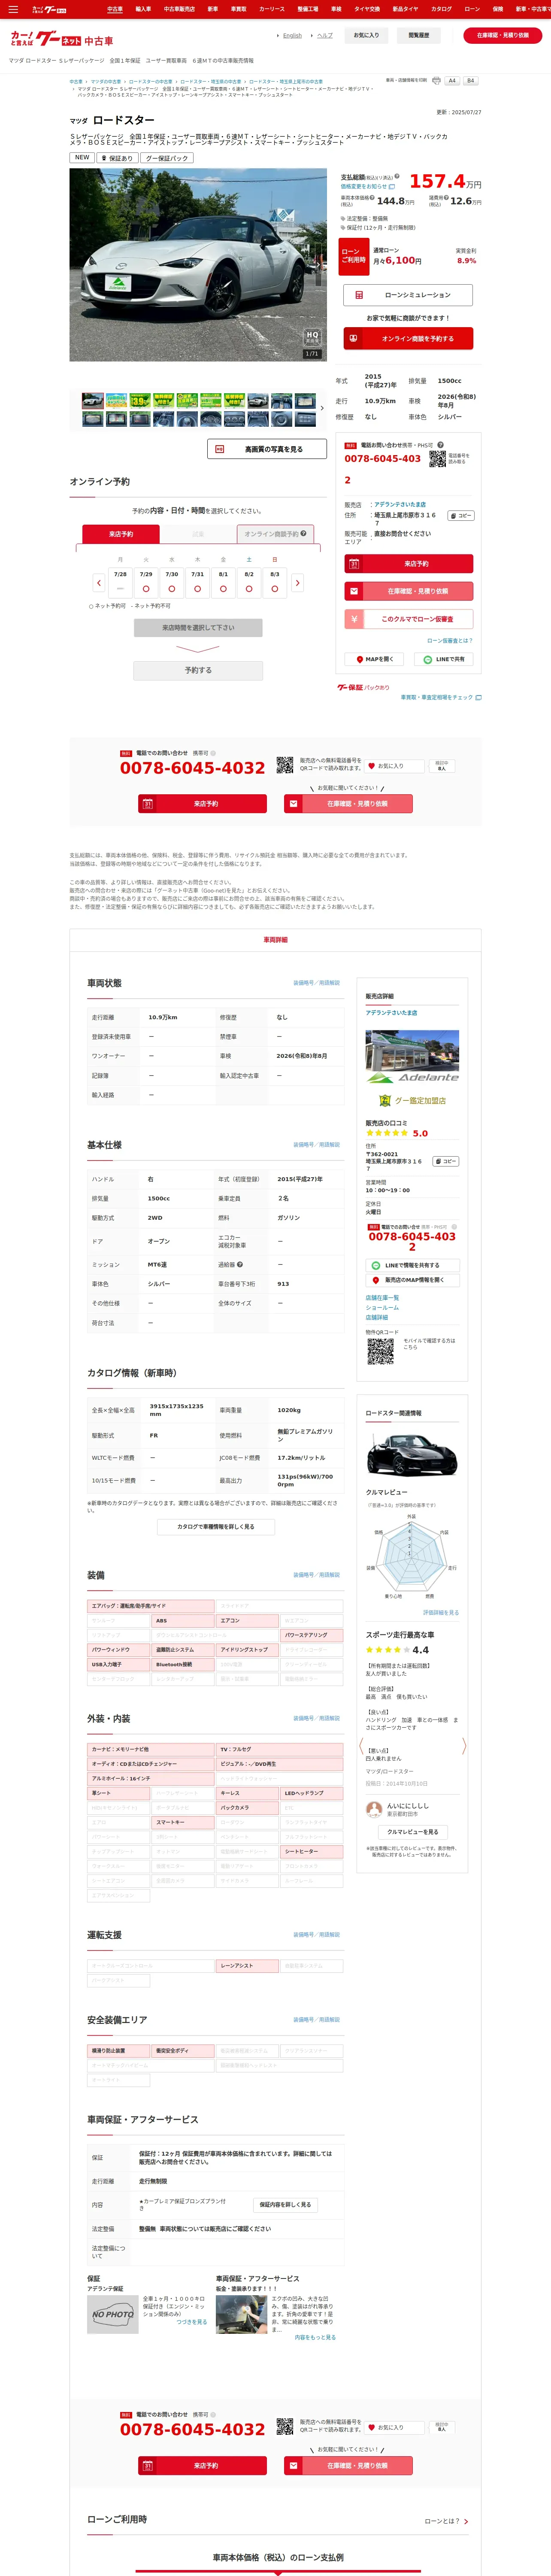Image resolution: width=551 pixels, height=2576 pixels.
Task: Click 物件QRコード image
Action: (380, 1352)
